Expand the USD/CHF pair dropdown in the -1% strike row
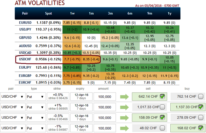The image size is (206, 133). 12,128
